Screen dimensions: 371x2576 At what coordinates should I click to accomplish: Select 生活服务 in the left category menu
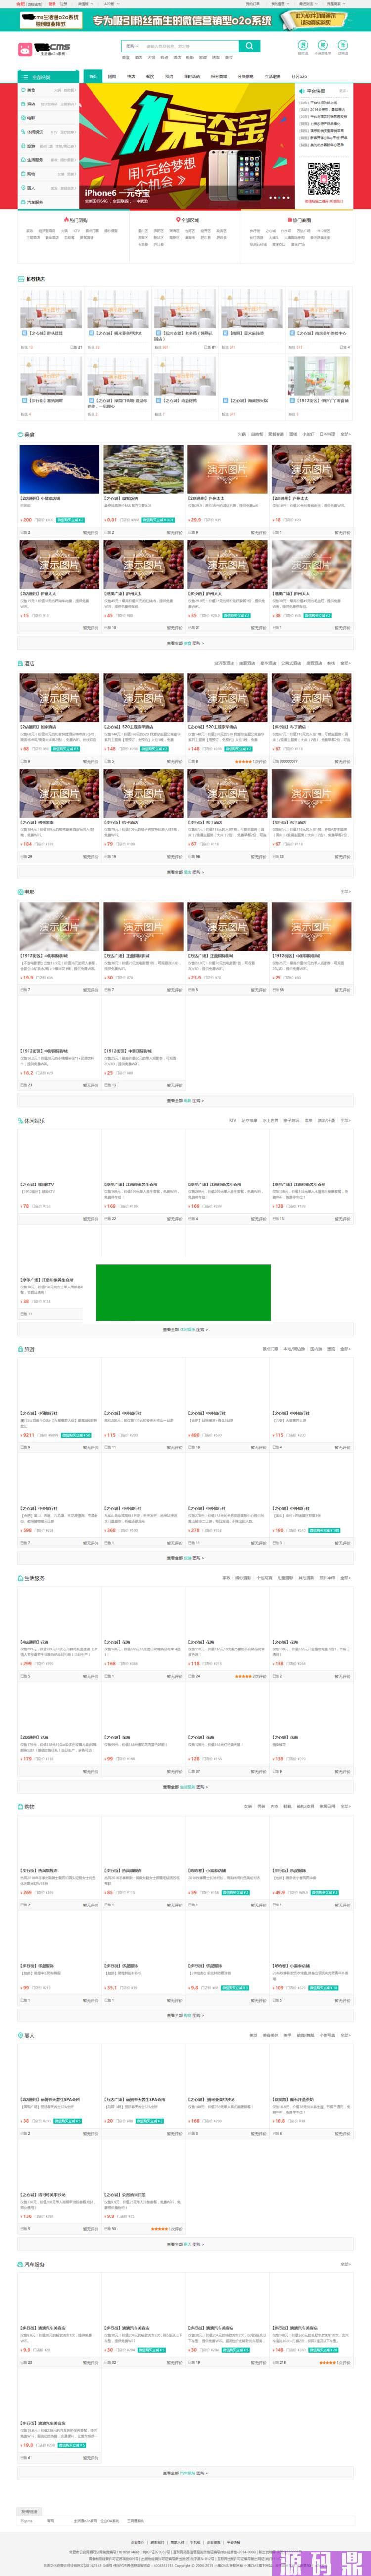click(34, 160)
